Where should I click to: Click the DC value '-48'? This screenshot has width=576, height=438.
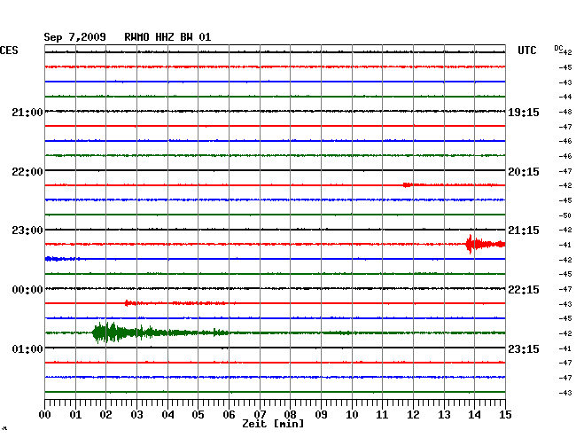click(x=565, y=112)
